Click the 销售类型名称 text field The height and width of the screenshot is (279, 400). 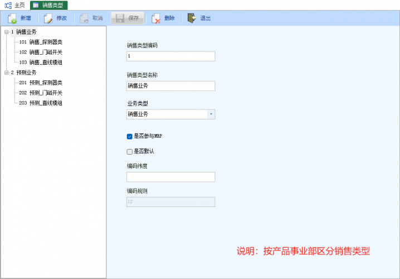coord(170,86)
